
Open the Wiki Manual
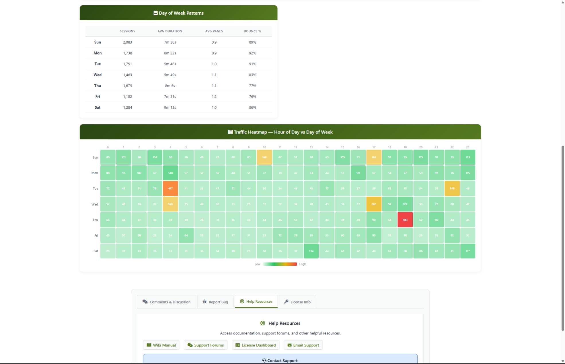tap(161, 345)
